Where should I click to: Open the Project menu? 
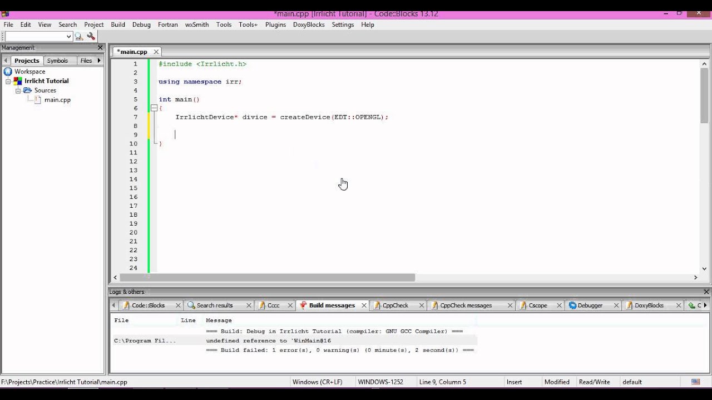pyautogui.click(x=94, y=24)
